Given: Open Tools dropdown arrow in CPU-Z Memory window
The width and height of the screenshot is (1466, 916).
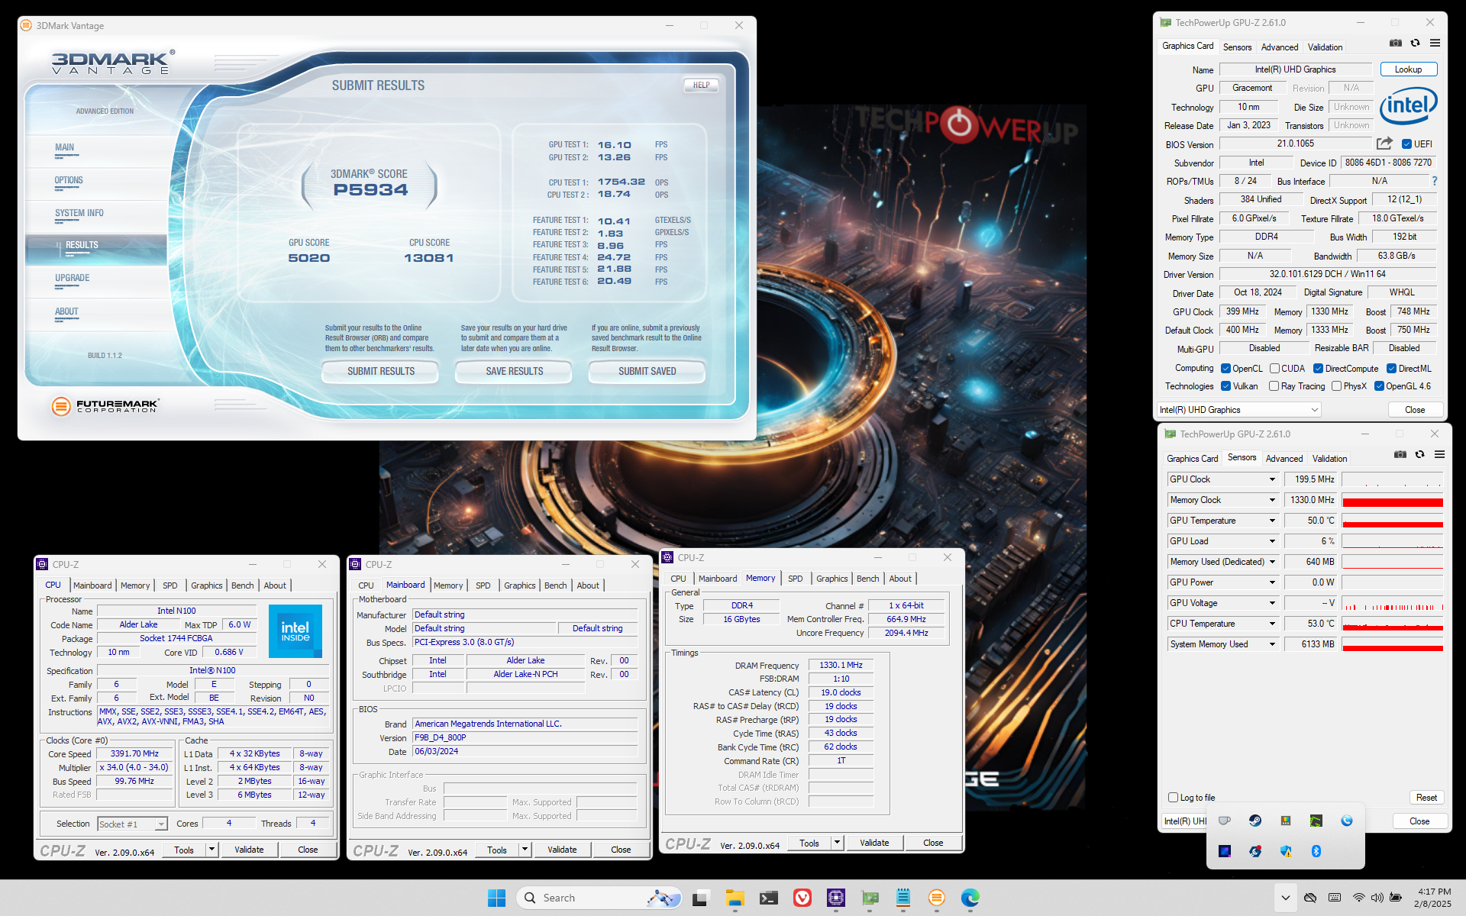Looking at the screenshot, I should tap(837, 843).
